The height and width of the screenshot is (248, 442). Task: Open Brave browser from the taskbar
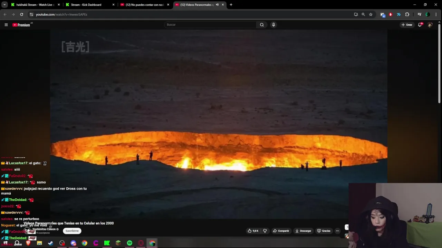[28, 243]
